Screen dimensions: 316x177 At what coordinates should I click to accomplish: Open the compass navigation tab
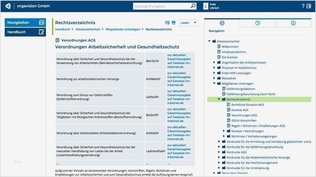pos(222,23)
